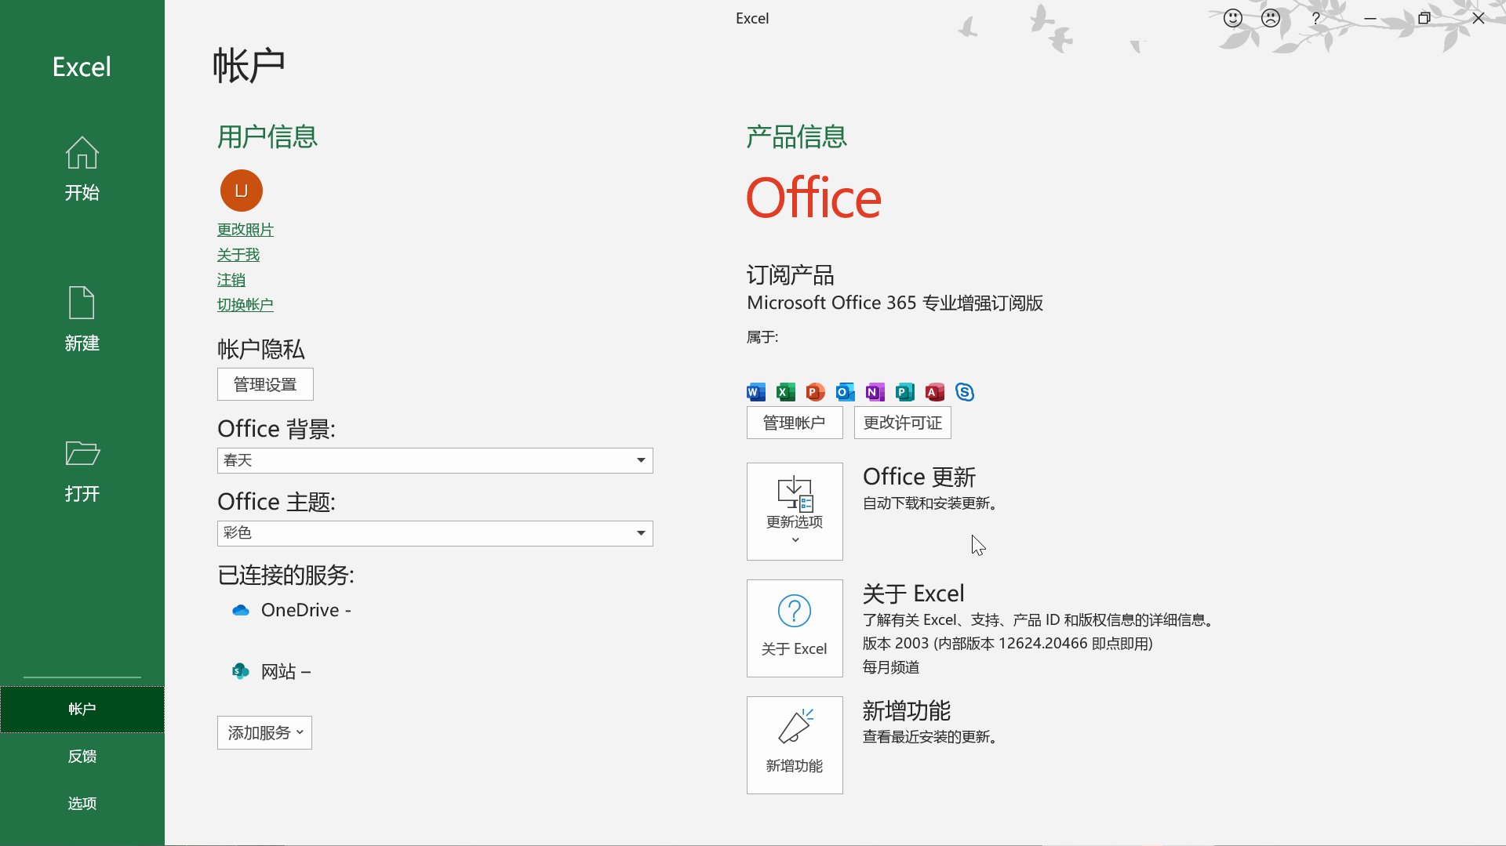Click the OneNote app icon
The image size is (1506, 846).
click(x=875, y=392)
